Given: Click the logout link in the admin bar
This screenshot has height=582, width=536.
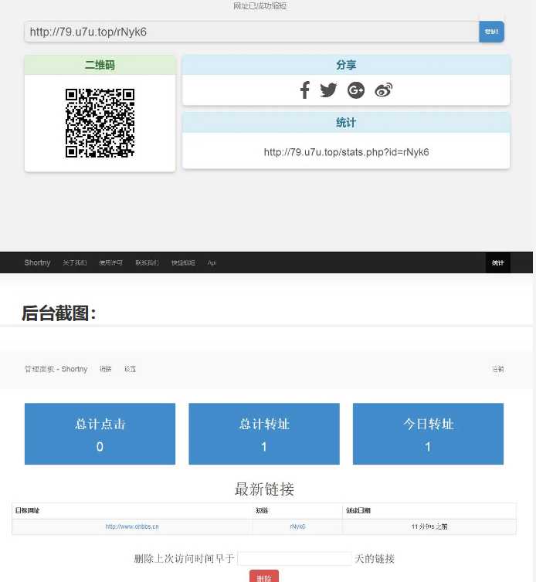Looking at the screenshot, I should [498, 369].
